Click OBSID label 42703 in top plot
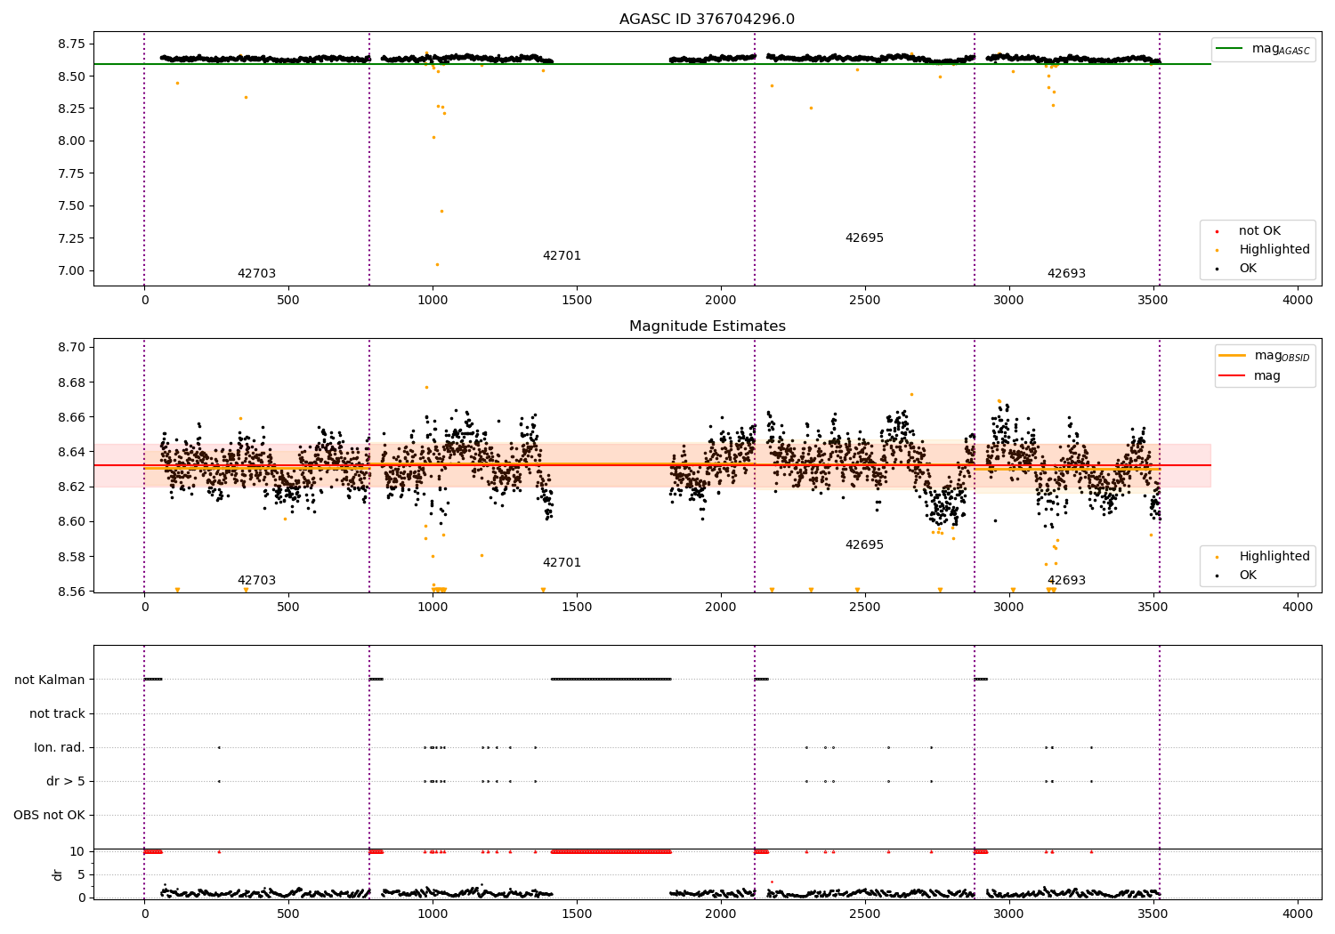Image resolution: width=1335 pixels, height=934 pixels. pyautogui.click(x=256, y=274)
